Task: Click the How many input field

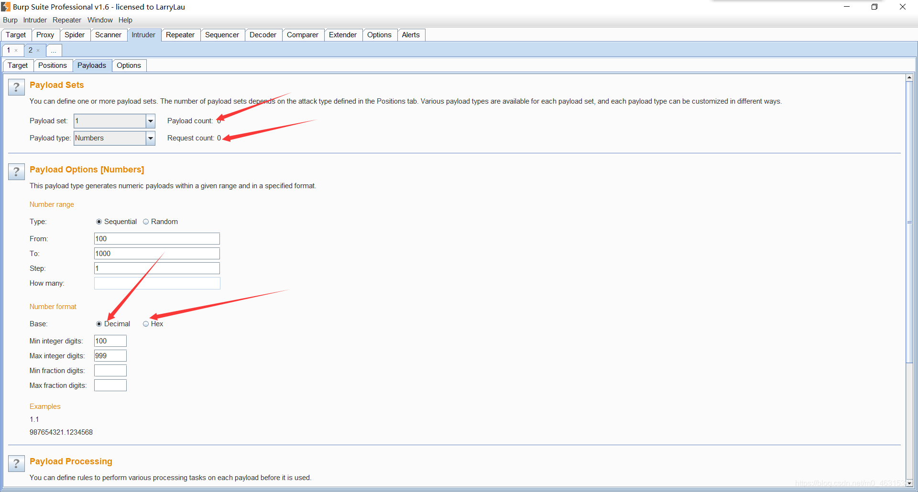Action: (157, 283)
